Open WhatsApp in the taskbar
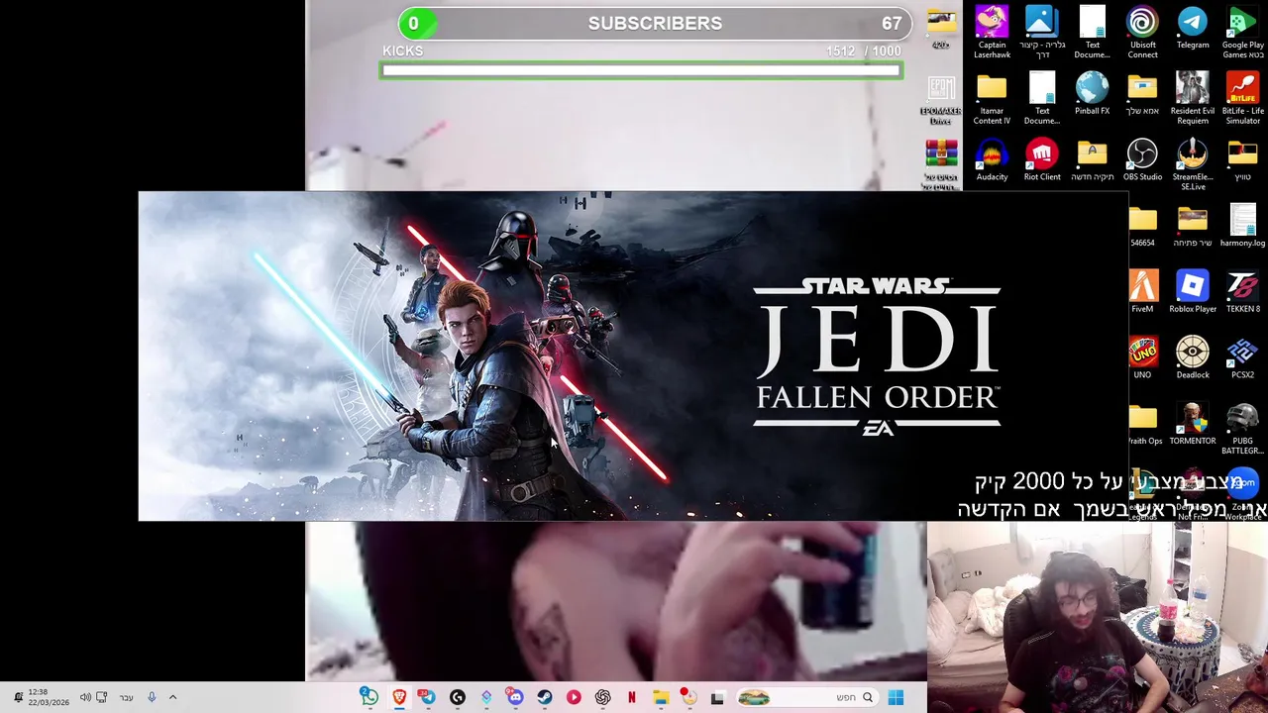 click(370, 697)
